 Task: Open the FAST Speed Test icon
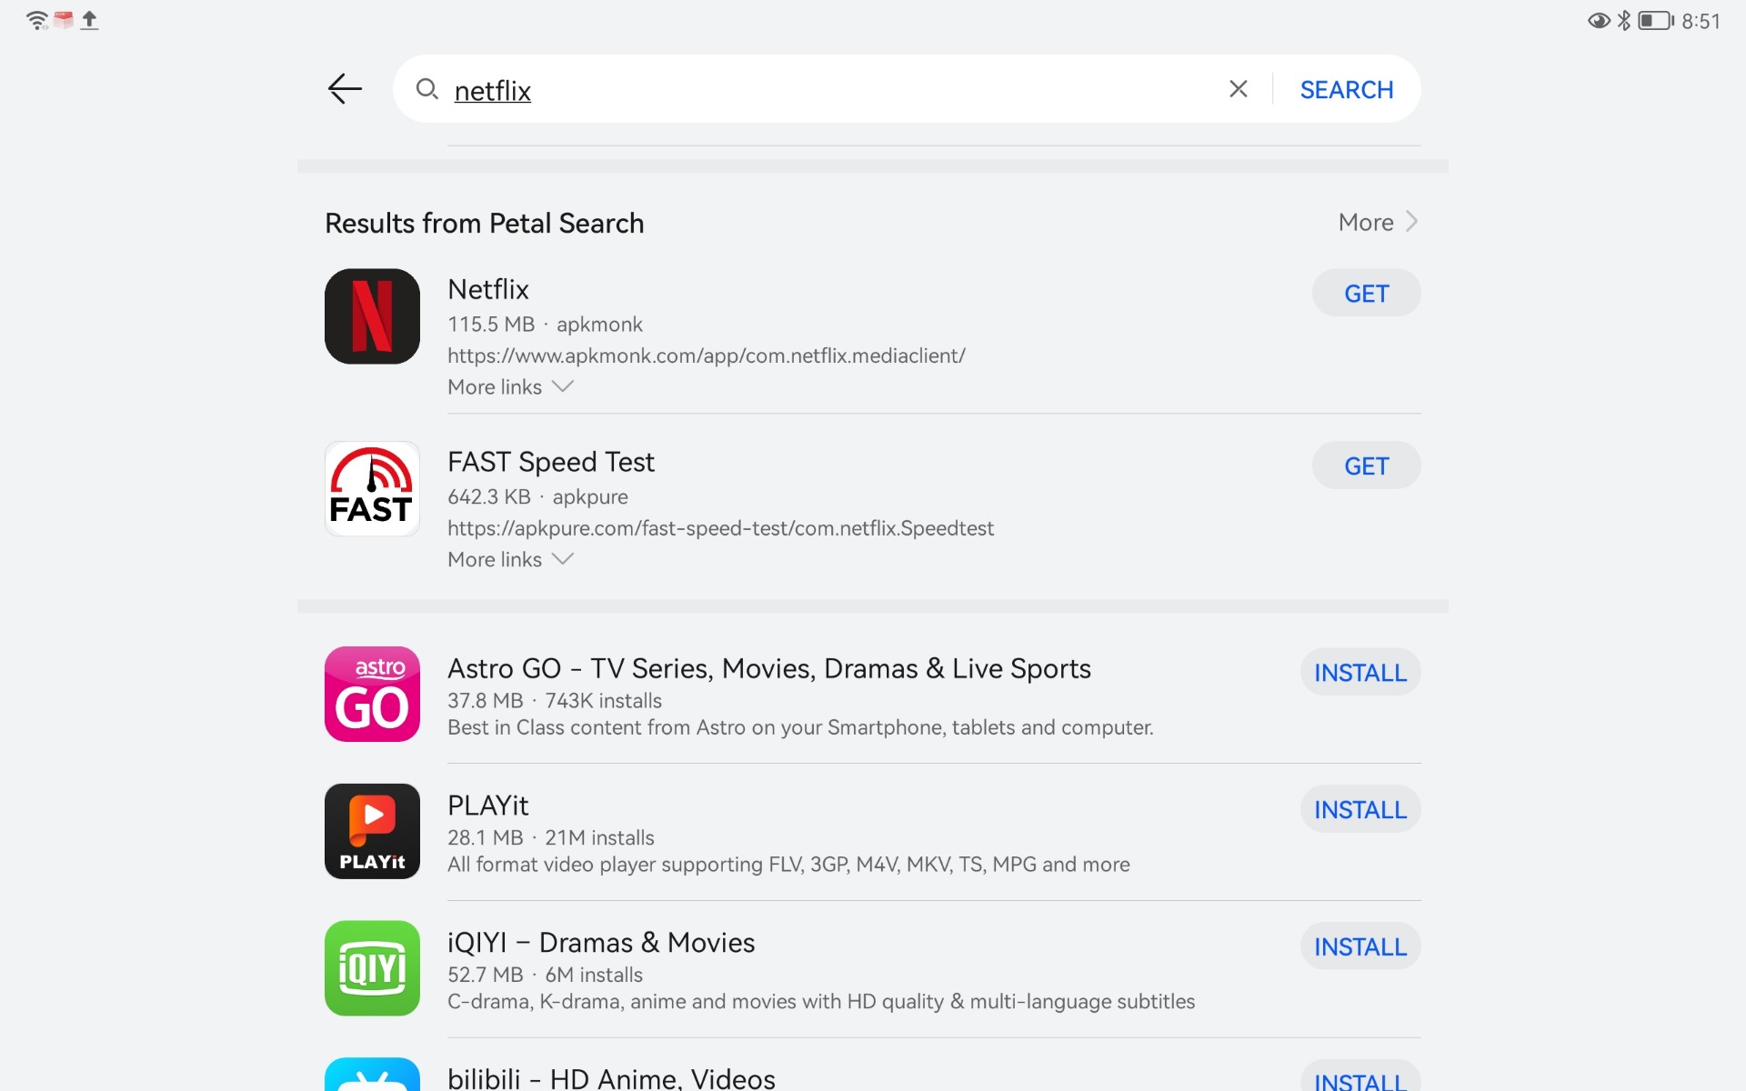372,489
